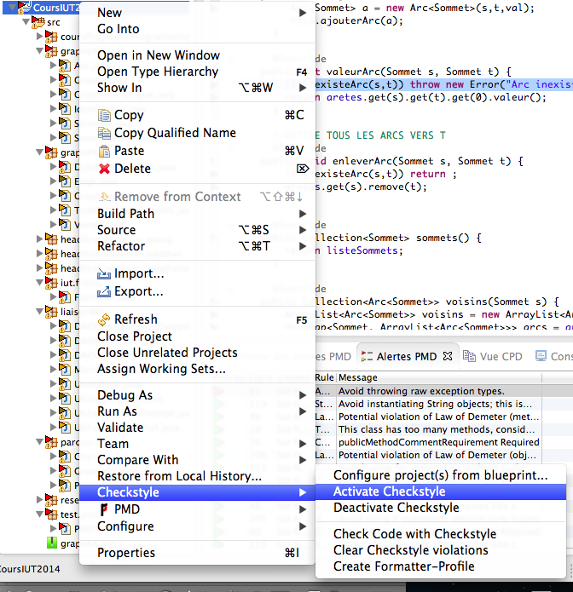Screen dimensions: 573x592
Task: Collapse the CoursIUT2 project node
Action: click(x=8, y=7)
